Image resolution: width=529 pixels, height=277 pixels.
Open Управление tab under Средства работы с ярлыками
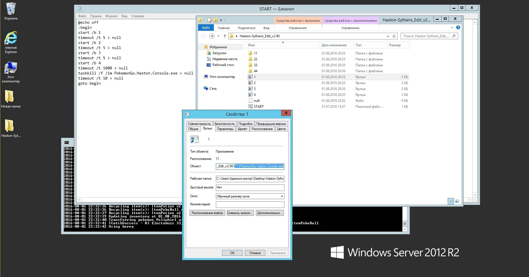point(297,28)
